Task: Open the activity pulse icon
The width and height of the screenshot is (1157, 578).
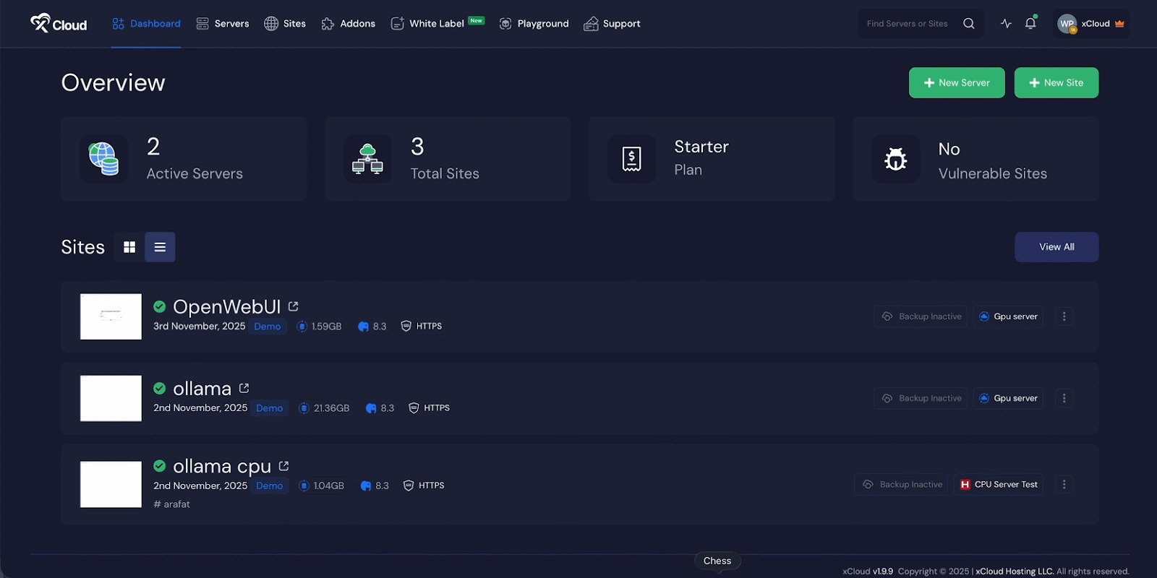Action: pos(1006,24)
